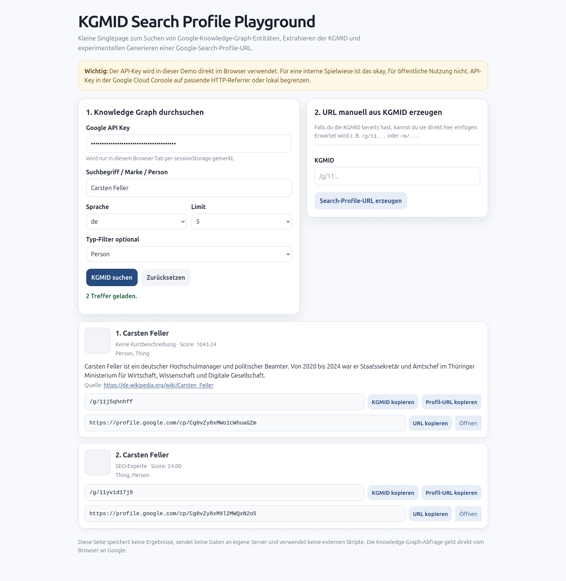Click the Suchbegriff field containing Carsten Feller
566x581 pixels.
[x=189, y=188]
